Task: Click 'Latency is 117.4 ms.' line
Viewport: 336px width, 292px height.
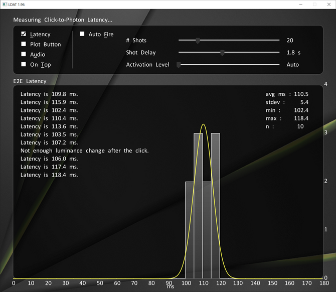Action: (50, 167)
